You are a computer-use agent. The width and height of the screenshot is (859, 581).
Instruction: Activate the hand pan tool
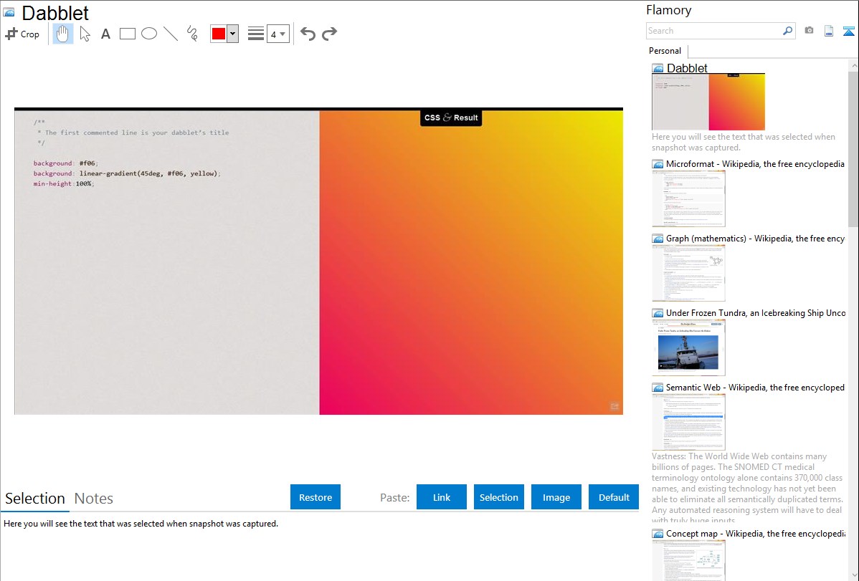(x=63, y=34)
